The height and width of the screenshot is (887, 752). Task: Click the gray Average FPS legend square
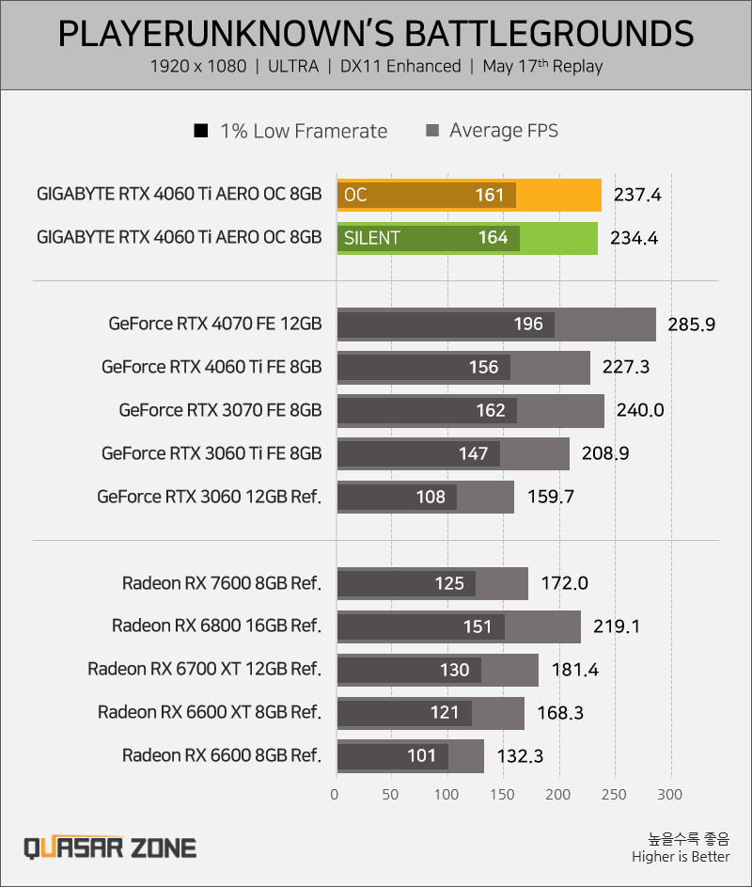click(x=432, y=131)
